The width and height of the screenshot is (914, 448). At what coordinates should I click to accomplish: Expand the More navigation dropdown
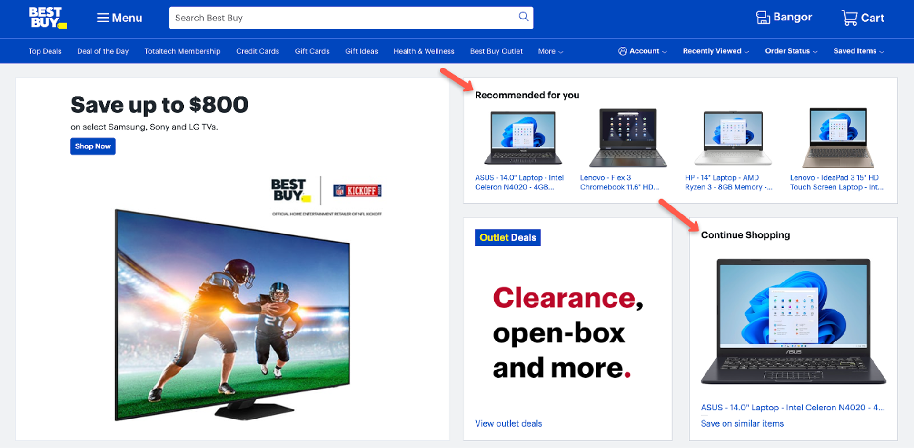(x=551, y=51)
